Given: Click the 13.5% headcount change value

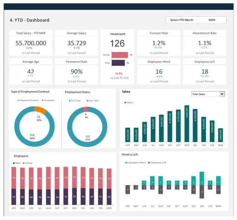Looking at the screenshot, I should click(119, 74).
